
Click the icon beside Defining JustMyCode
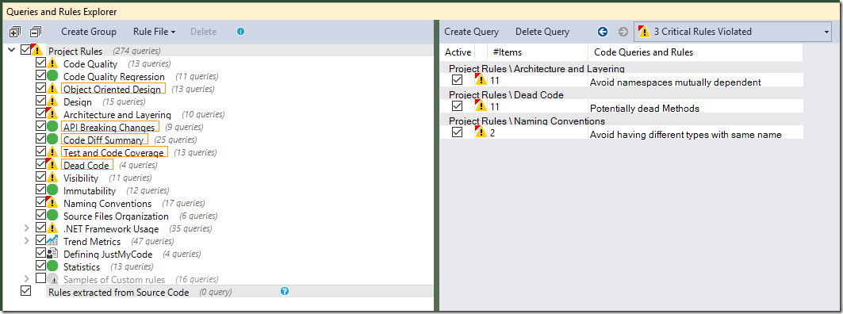click(52, 254)
